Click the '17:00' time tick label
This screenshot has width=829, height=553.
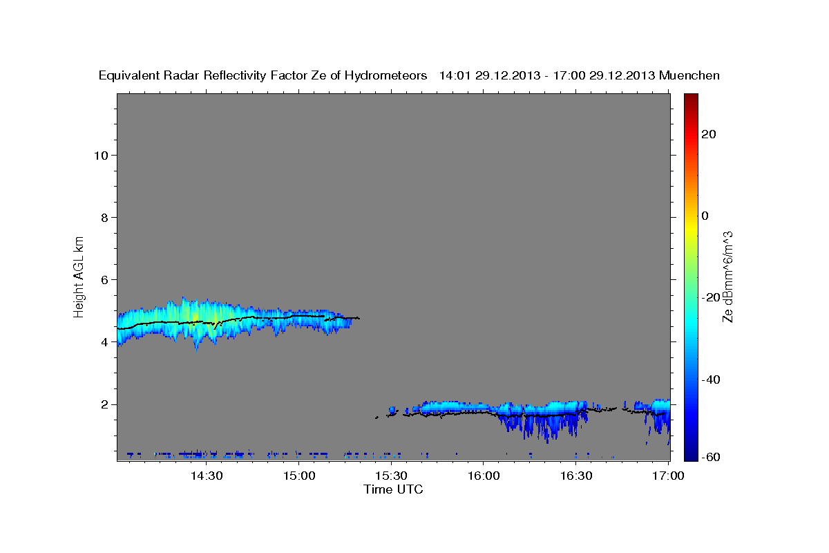point(668,476)
